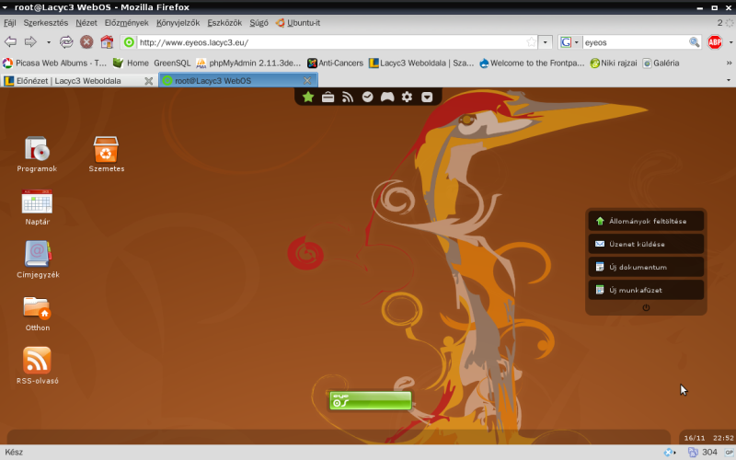Click the Kész status bar text
The height and width of the screenshot is (460, 736).
point(14,452)
